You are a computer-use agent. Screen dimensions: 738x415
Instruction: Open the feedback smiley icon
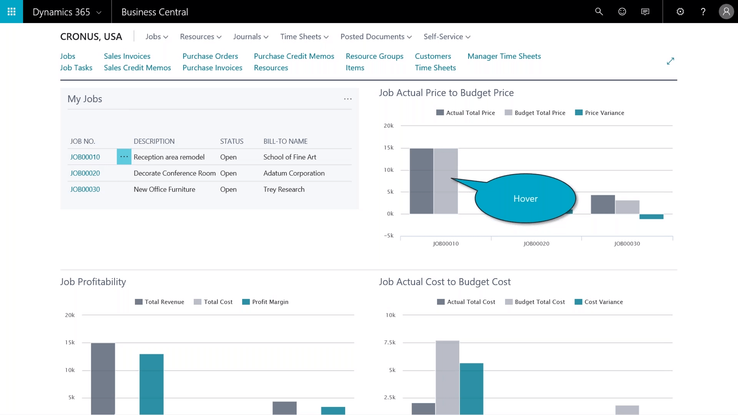622,12
